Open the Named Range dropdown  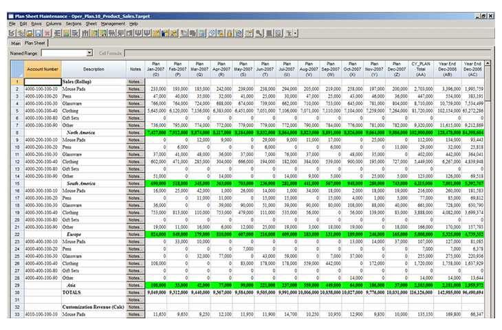[x=89, y=52]
